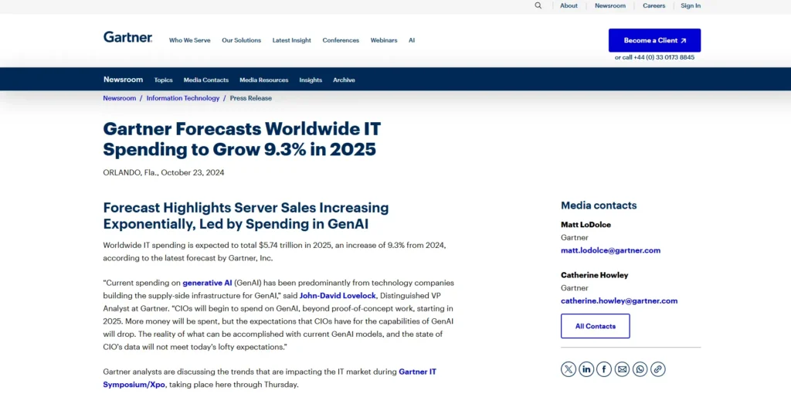Share the article on X (Twitter)
Screen dimensions: 791x394
(x=569, y=369)
